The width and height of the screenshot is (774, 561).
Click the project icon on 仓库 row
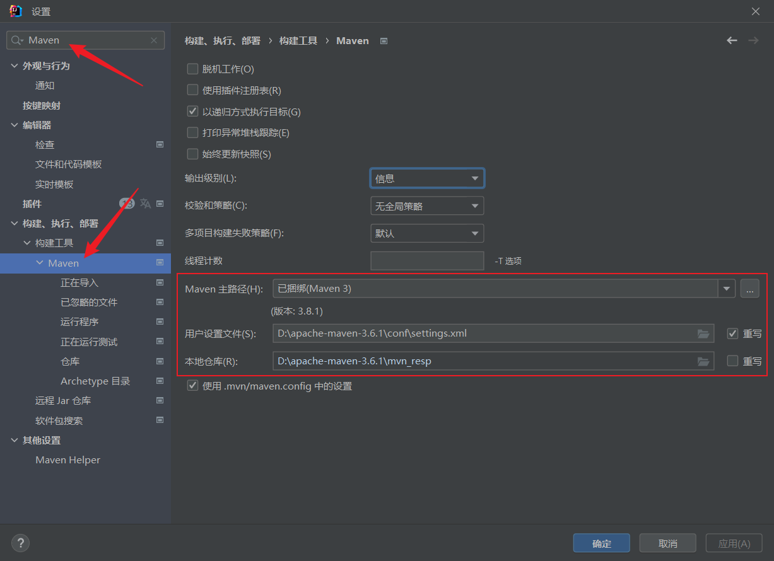coord(160,361)
